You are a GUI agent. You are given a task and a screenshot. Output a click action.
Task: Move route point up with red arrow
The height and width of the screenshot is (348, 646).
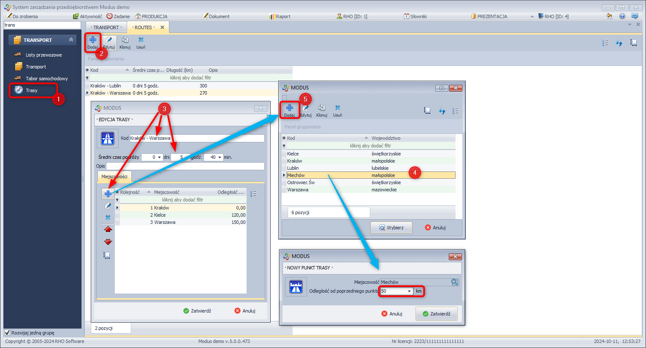coord(108,229)
